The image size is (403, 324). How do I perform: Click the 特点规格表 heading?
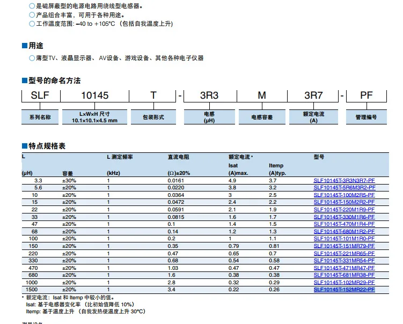47,146
